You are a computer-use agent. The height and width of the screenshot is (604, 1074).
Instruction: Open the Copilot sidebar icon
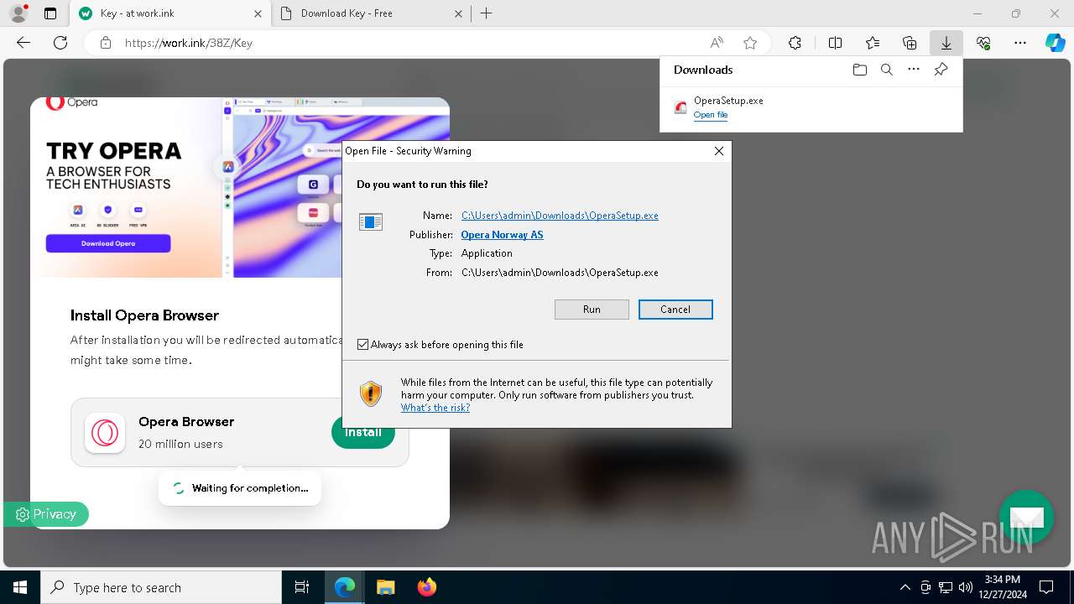tap(1055, 43)
